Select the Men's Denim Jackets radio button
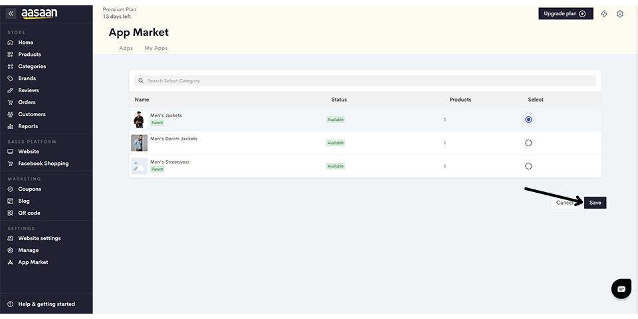This screenshot has height=319, width=638. point(528,143)
